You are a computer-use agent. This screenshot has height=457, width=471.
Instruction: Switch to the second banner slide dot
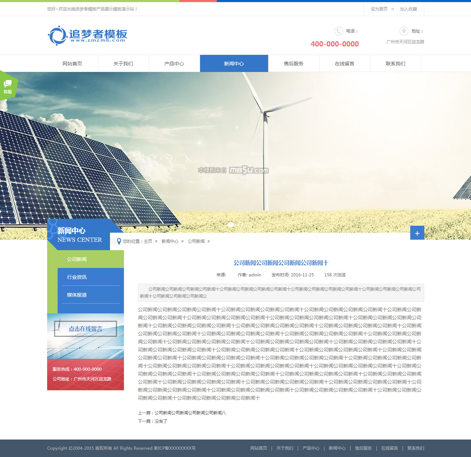[241, 225]
